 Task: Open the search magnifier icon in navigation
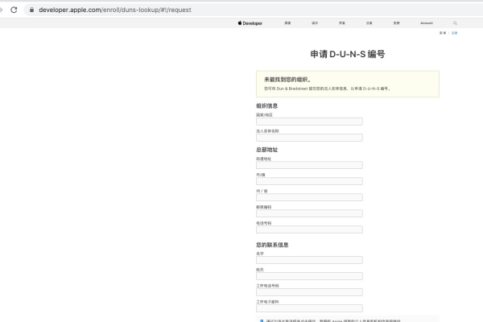(x=455, y=23)
